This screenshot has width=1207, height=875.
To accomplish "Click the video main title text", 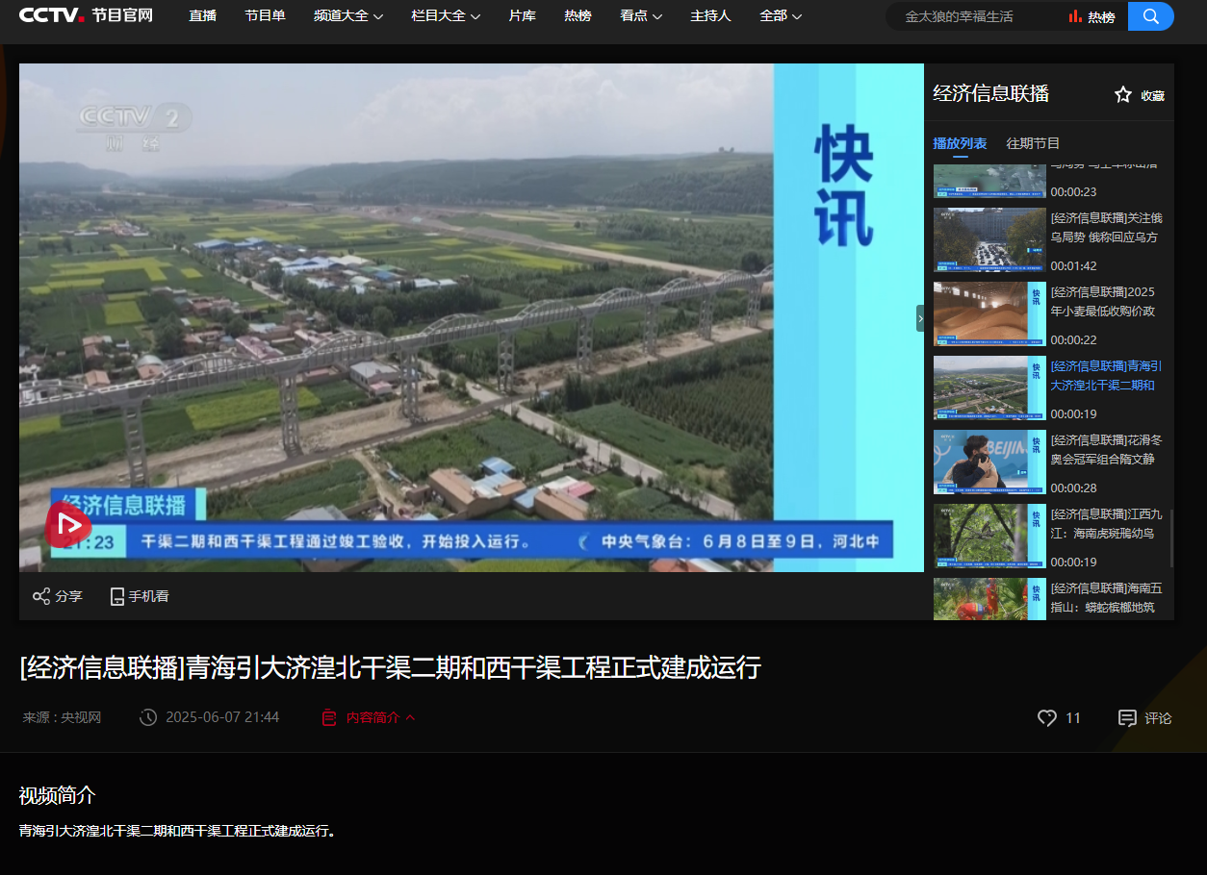I will [x=390, y=667].
